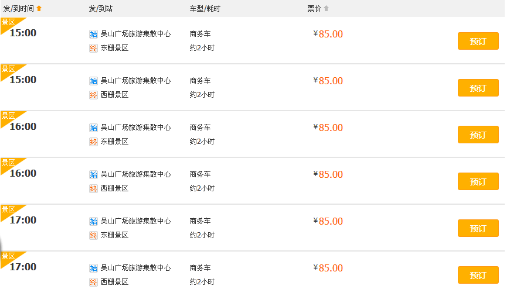The height and width of the screenshot is (296, 510).
Task: Book the 17:00 bus to 东栅景区
Action: 478,229
